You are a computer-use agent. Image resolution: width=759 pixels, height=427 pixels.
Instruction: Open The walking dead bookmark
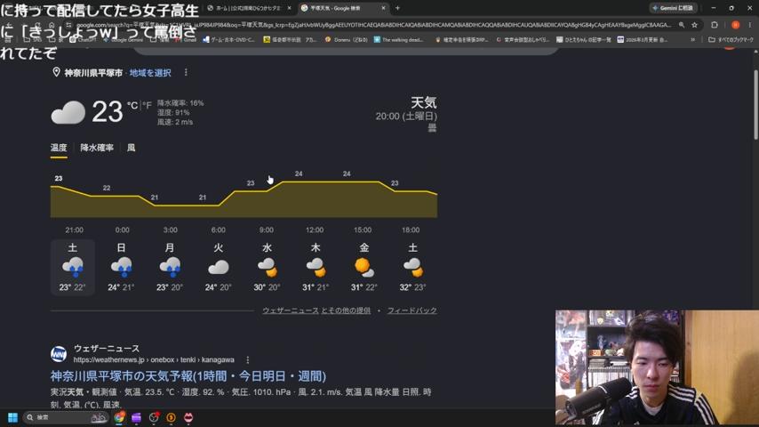[x=399, y=40]
